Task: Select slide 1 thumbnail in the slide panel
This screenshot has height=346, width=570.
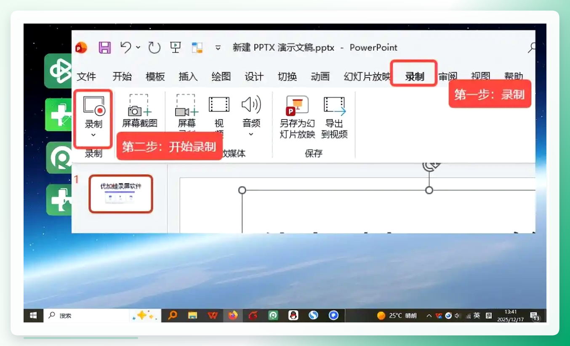Action: (121, 194)
